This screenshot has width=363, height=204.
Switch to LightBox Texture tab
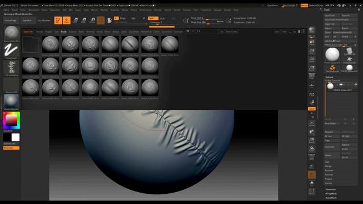tap(73, 32)
